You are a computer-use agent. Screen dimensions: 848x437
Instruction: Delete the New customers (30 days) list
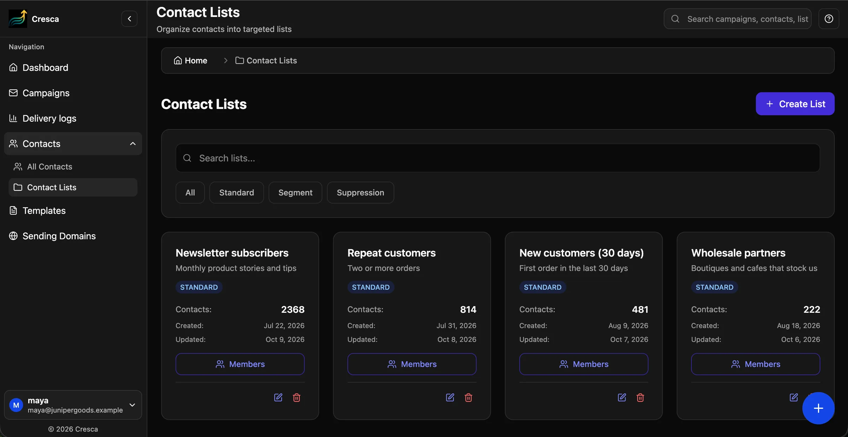[640, 397]
